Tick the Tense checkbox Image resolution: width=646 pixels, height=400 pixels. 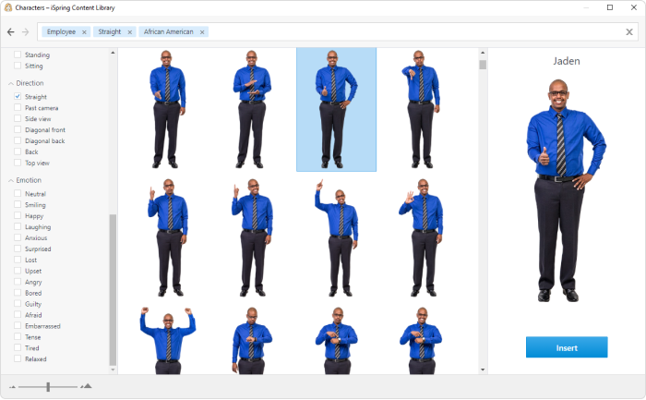18,336
